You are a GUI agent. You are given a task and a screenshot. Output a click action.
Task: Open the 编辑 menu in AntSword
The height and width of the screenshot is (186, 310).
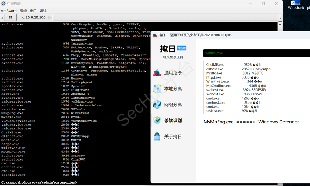click(x=23, y=11)
